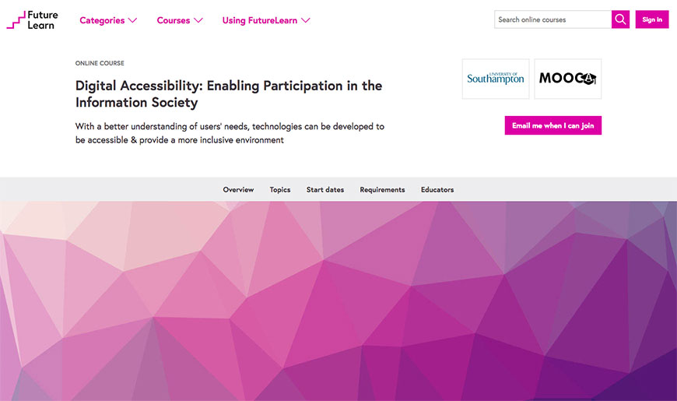Click the Courses chevron arrow
The image size is (677, 401).
pos(198,20)
